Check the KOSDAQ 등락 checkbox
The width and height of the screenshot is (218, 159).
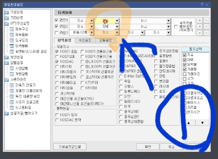click(x=57, y=120)
